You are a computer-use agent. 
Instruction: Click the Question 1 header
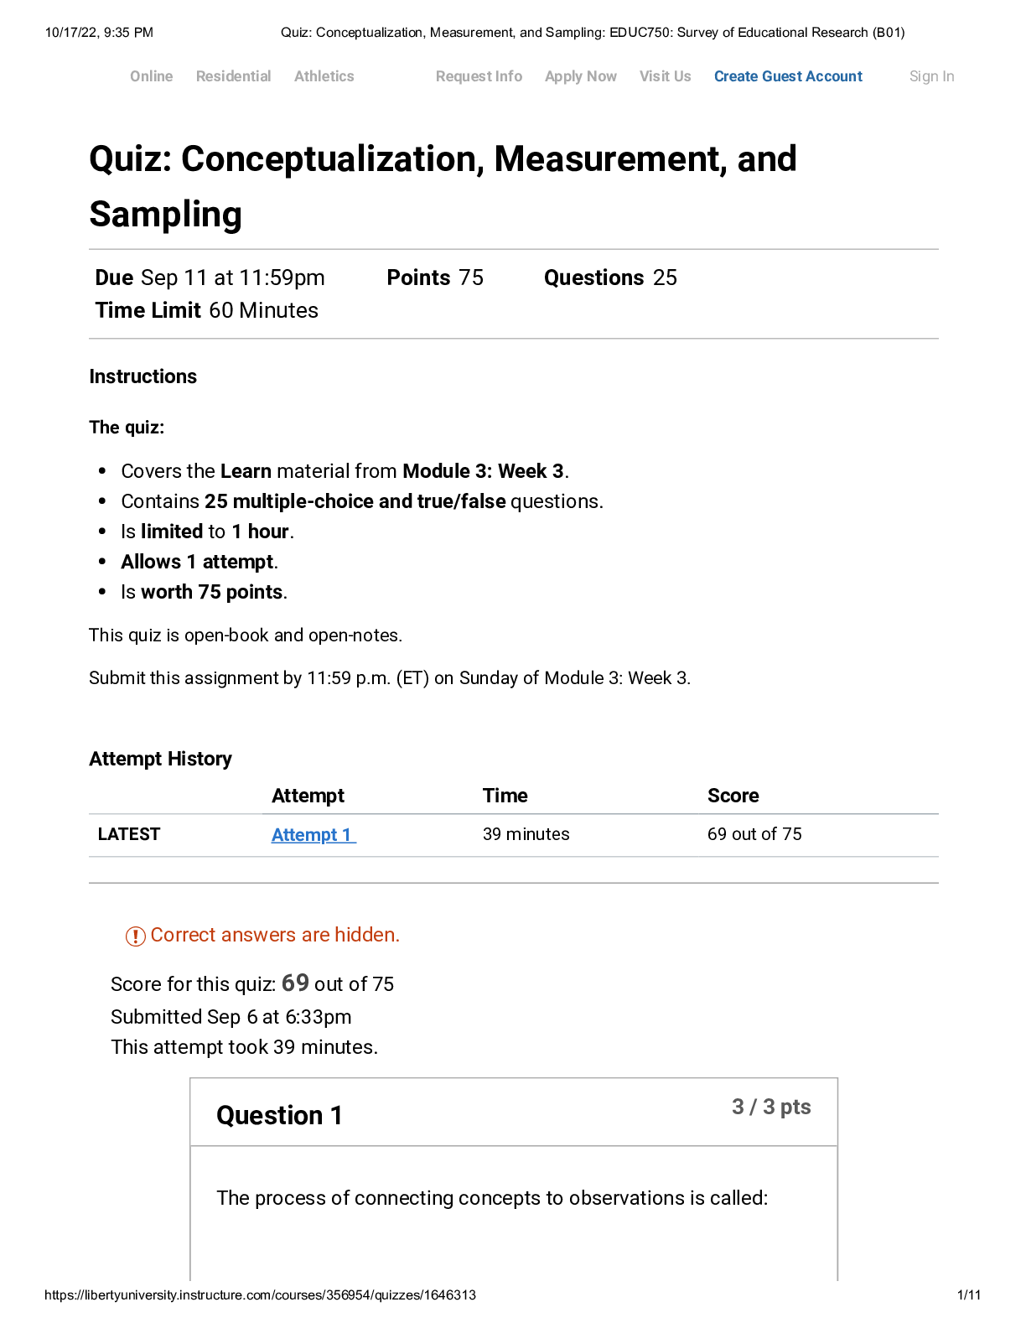pyautogui.click(x=279, y=1115)
